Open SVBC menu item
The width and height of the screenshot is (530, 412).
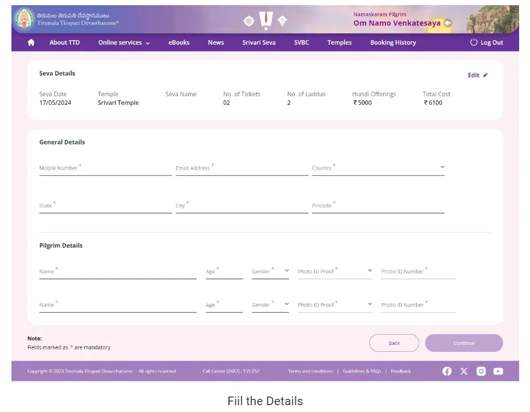[x=302, y=42]
